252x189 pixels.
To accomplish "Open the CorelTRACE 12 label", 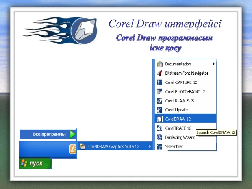I will (x=178, y=128).
